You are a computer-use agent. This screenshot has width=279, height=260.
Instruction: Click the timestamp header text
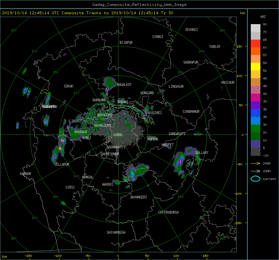[x=87, y=13]
